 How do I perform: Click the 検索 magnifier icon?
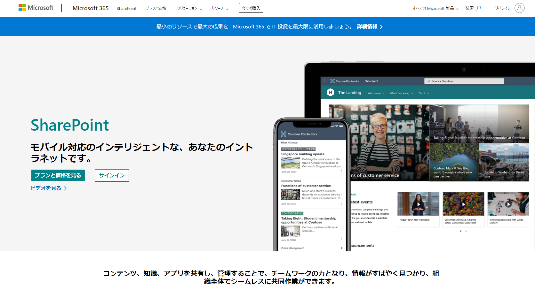coord(479,8)
